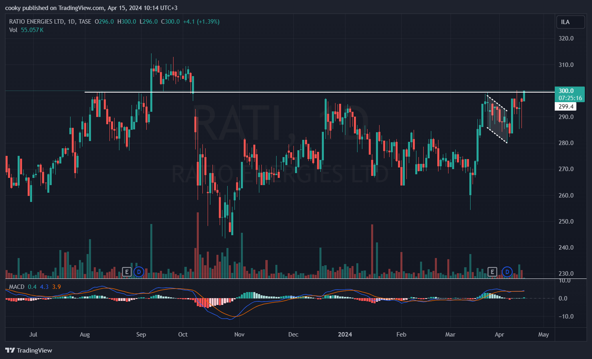592x359 pixels.
Task: Click the 2024 time axis label
Action: pos(345,335)
